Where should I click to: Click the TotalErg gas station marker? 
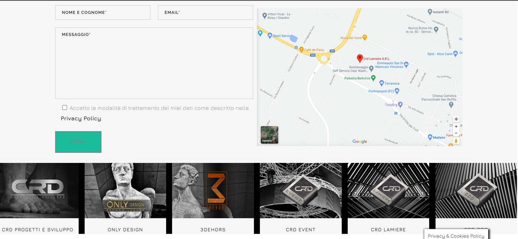400,104
